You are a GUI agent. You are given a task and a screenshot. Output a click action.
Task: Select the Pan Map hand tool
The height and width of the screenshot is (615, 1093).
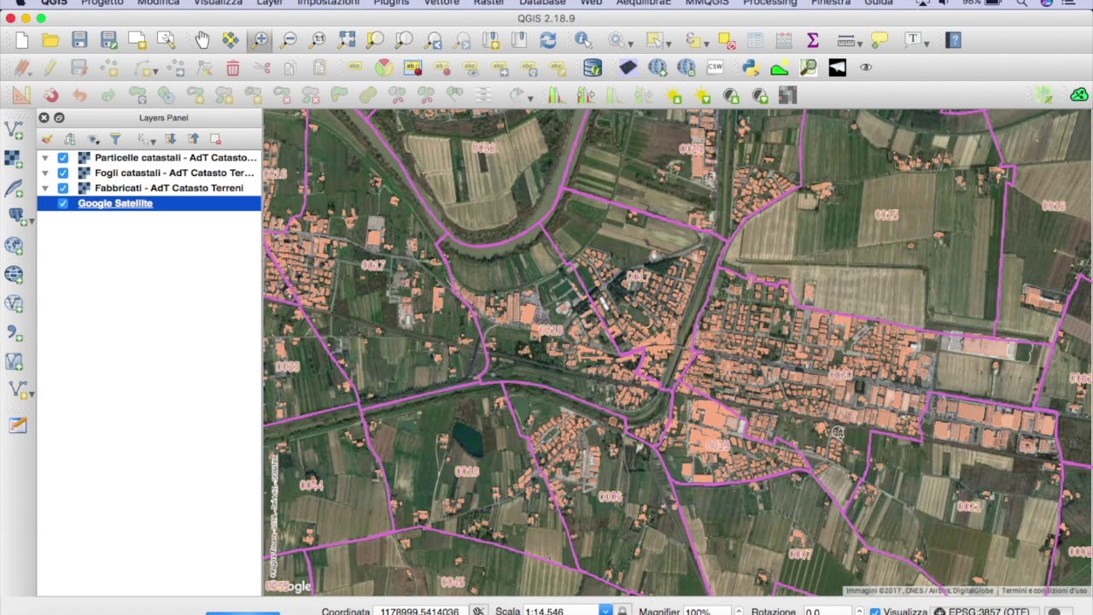pyautogui.click(x=202, y=40)
